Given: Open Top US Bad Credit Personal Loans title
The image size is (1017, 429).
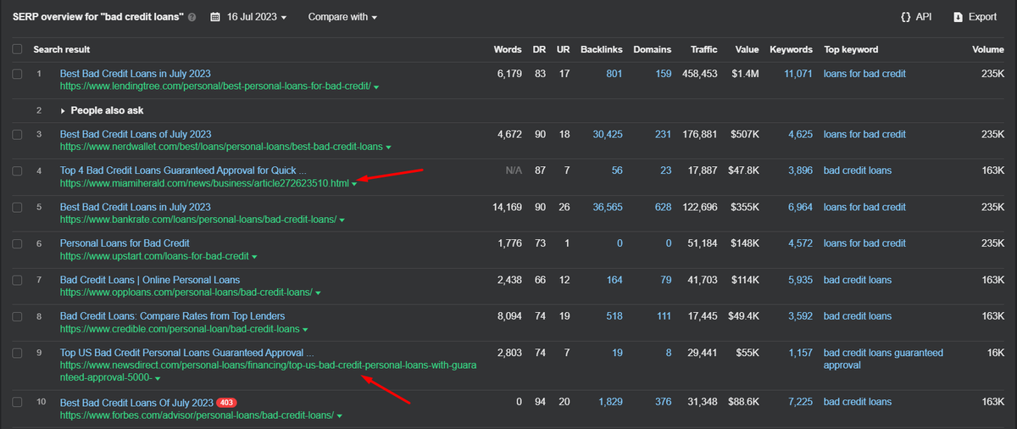Looking at the screenshot, I should pyautogui.click(x=186, y=353).
